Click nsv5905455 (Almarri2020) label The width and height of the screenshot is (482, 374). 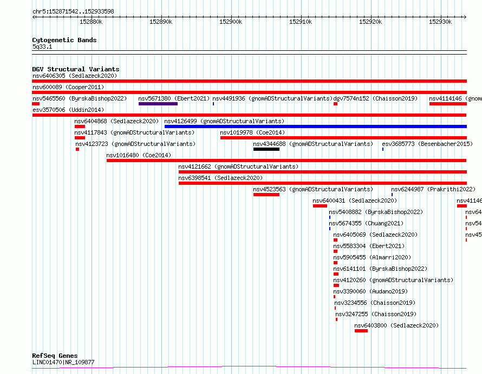point(372,257)
